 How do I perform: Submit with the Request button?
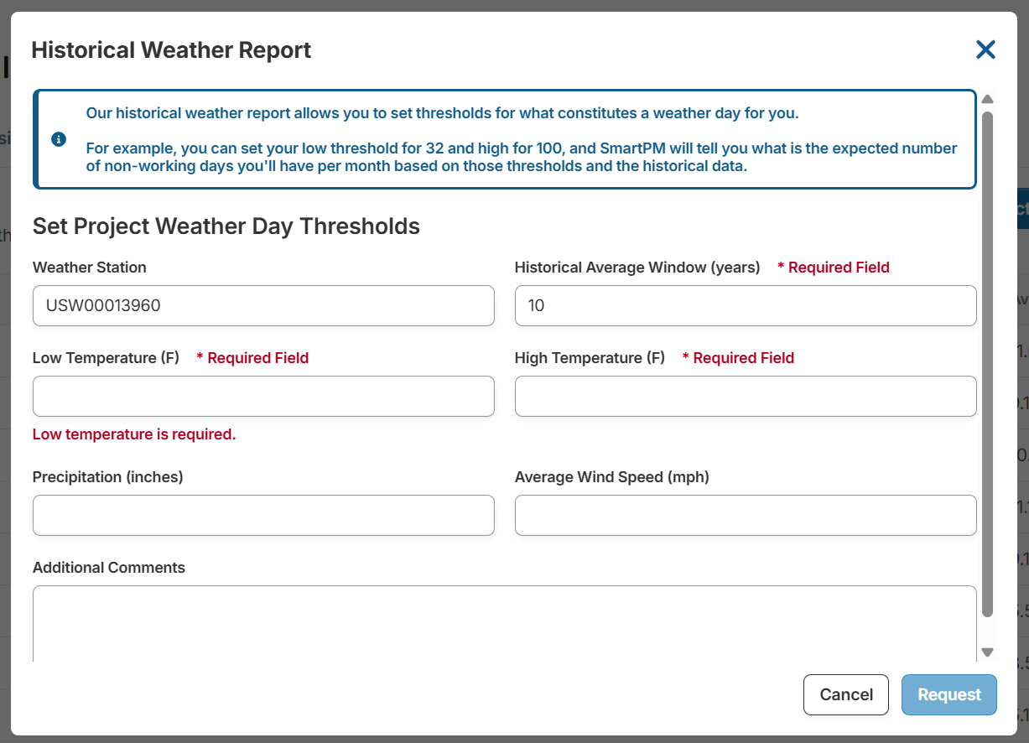click(x=948, y=695)
